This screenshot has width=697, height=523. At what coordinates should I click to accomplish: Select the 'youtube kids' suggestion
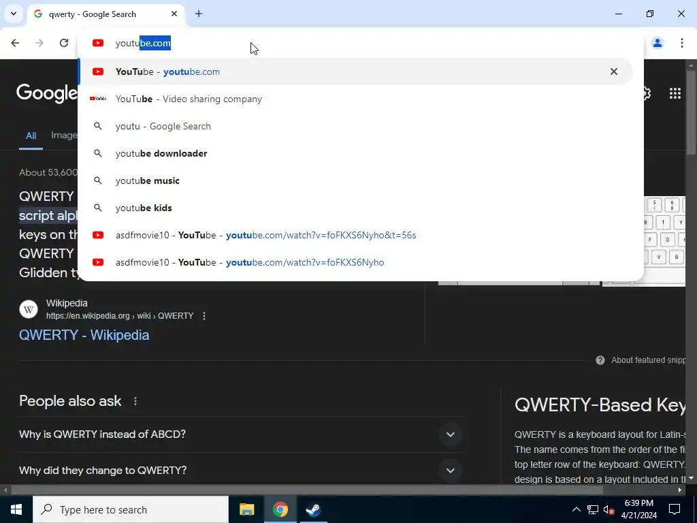coord(355,208)
